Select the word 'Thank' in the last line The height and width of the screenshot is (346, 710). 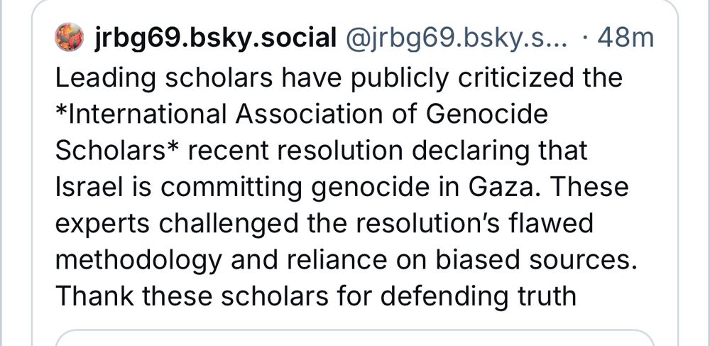pyautogui.click(x=95, y=296)
